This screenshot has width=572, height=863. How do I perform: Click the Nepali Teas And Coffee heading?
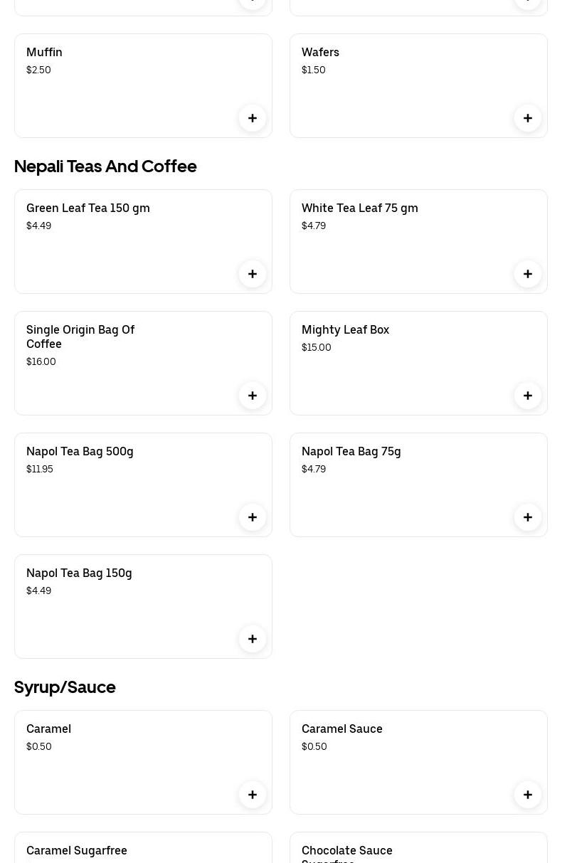105,166
